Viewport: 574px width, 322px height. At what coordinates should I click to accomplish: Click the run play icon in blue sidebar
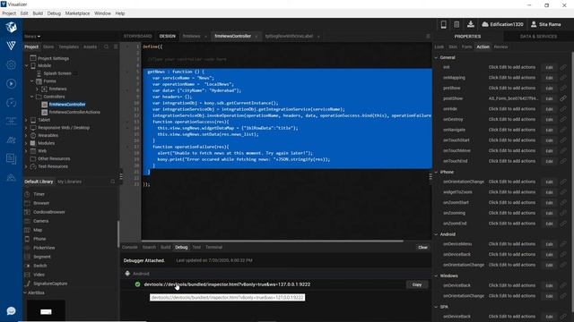pyautogui.click(x=11, y=83)
